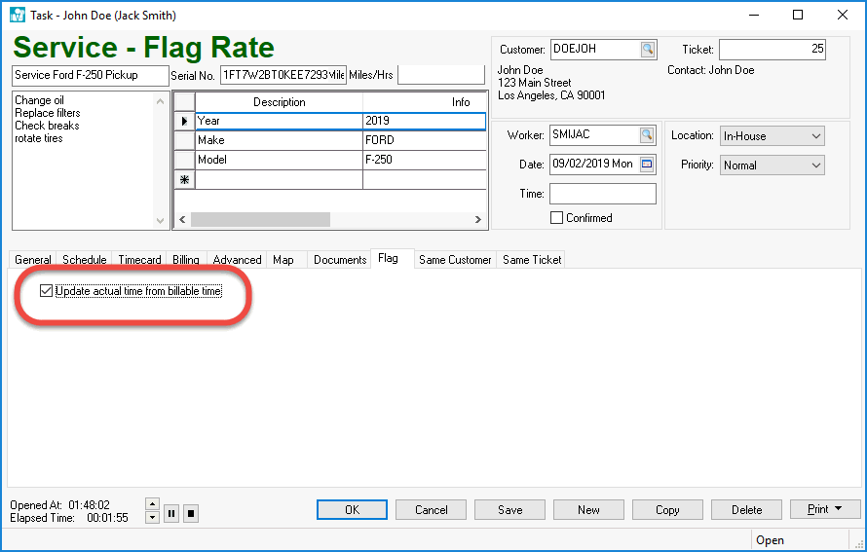Expand the Location dropdown
867x552 pixels.
[x=815, y=136]
